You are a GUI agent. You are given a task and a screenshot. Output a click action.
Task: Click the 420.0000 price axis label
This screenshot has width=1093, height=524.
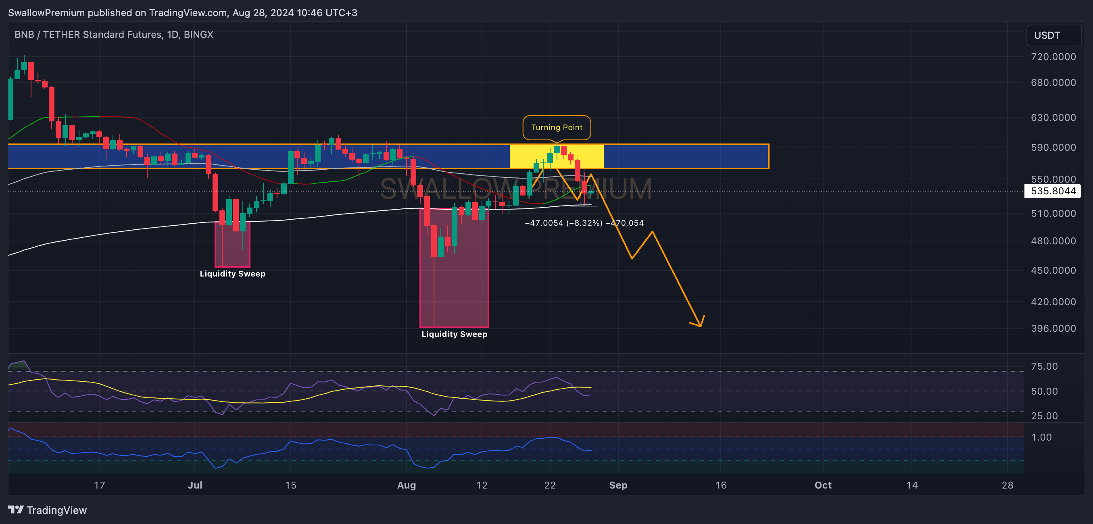point(1053,302)
